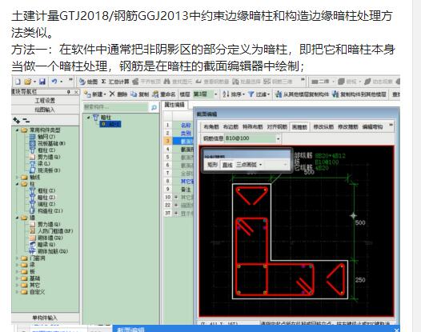
Task: Select 筏板基础 (M) tree item
Action: coord(47,143)
